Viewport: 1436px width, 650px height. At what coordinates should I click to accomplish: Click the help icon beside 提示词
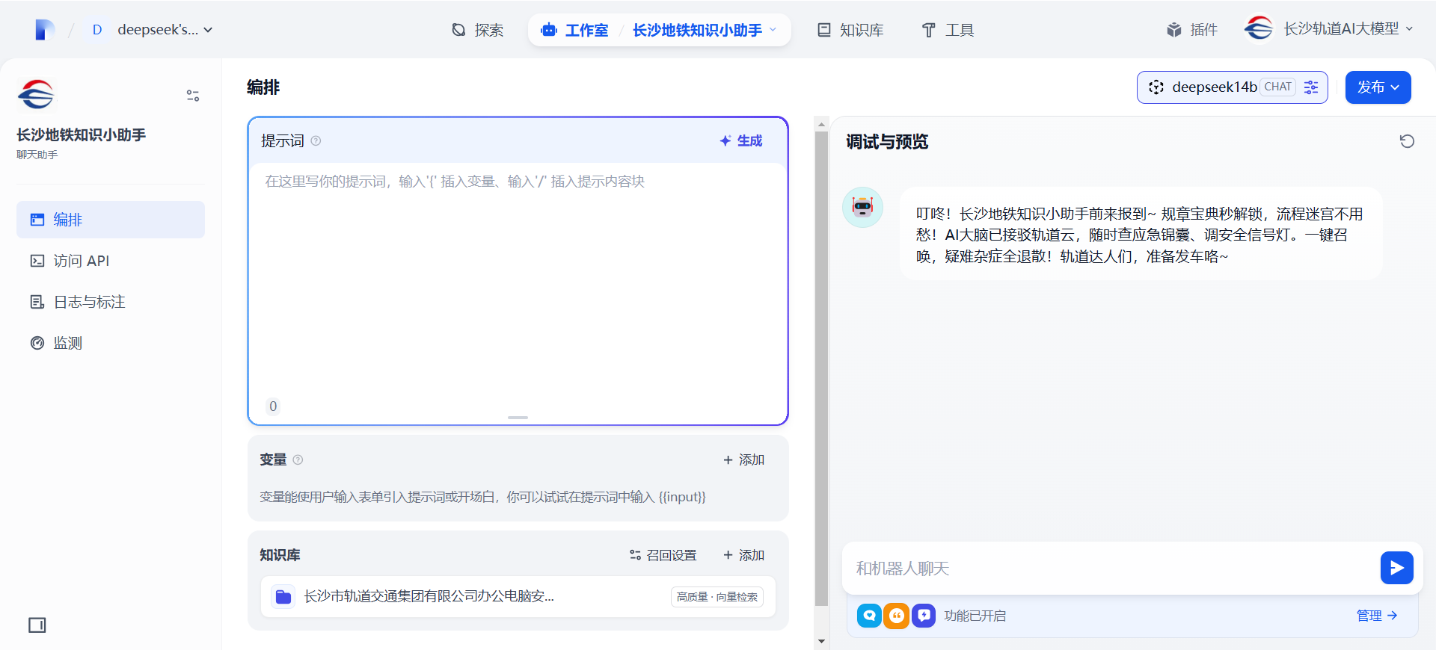[316, 141]
